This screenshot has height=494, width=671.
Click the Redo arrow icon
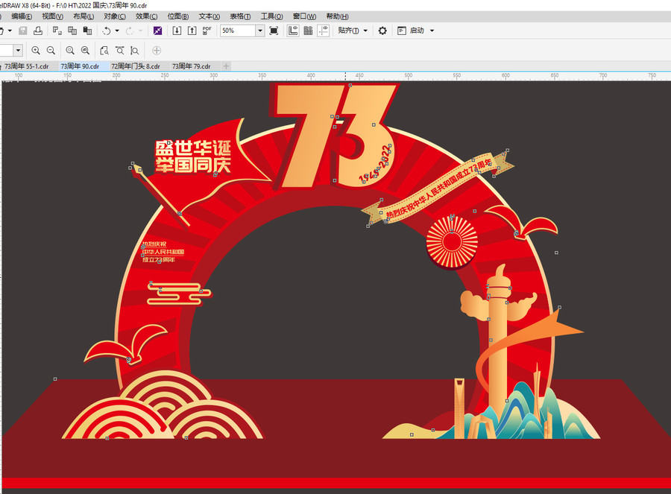click(x=129, y=31)
